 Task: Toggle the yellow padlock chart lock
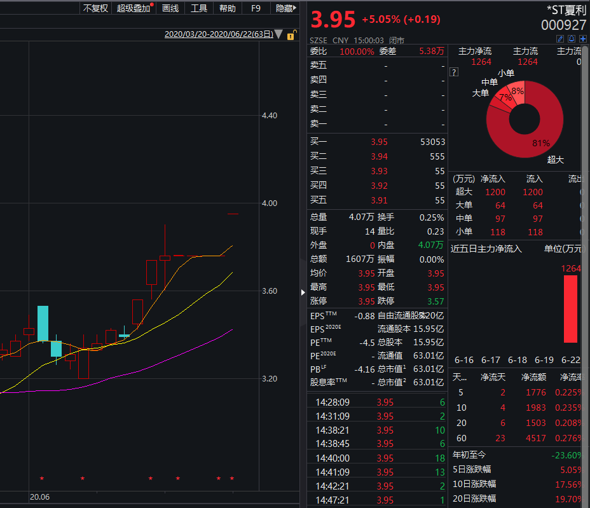click(291, 35)
